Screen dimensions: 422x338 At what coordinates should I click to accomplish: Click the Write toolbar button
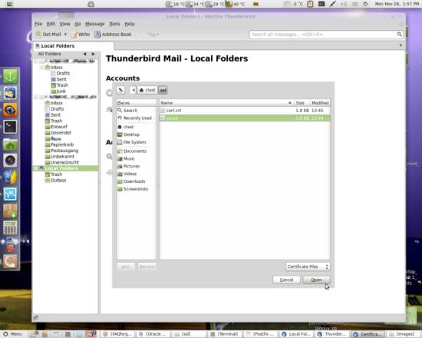[x=81, y=35]
